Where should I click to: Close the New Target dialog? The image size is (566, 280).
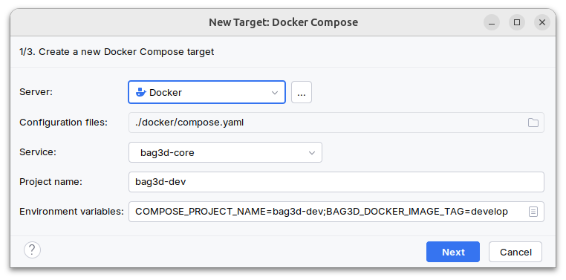pos(541,22)
